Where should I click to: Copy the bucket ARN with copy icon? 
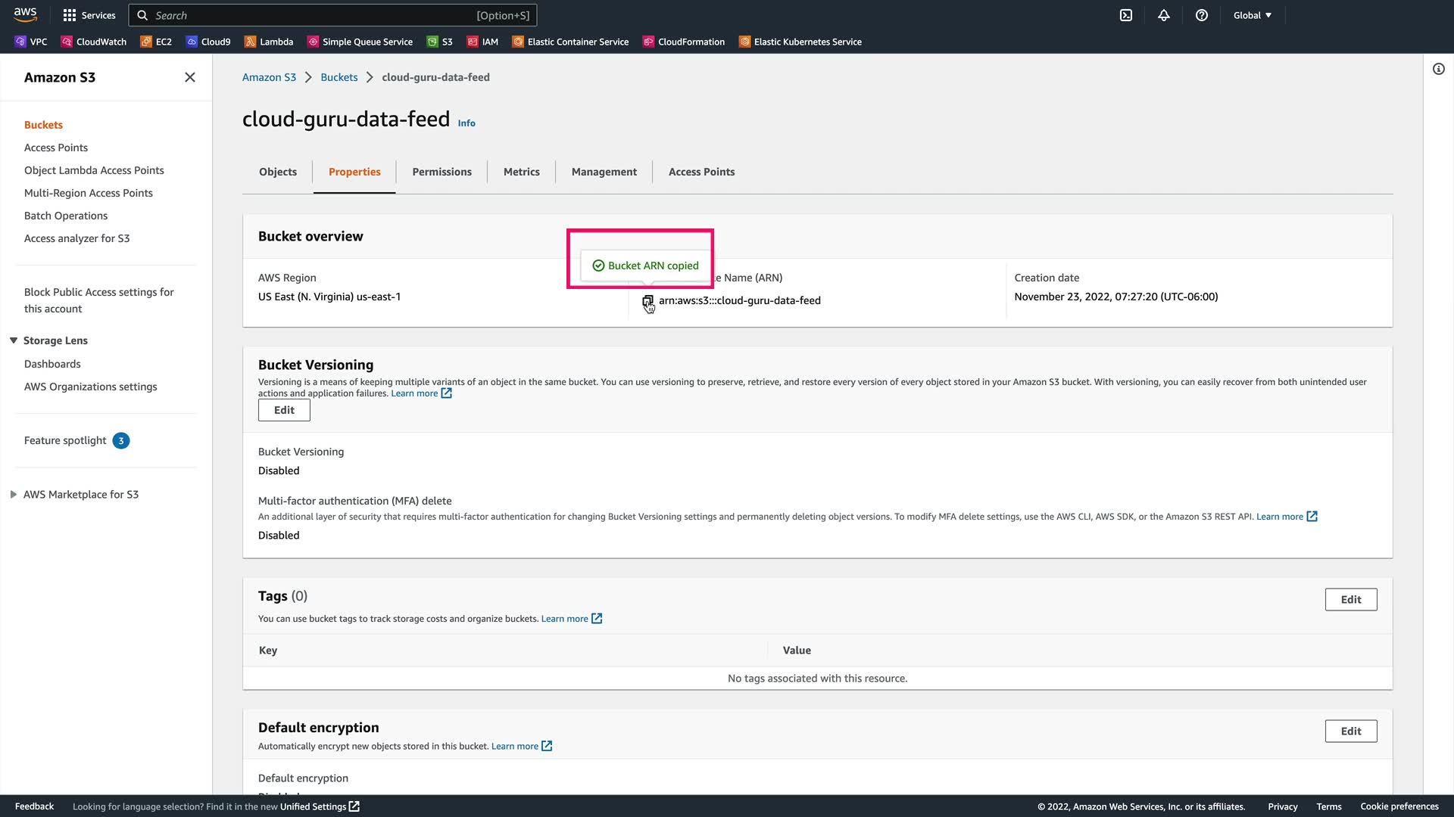click(x=647, y=301)
